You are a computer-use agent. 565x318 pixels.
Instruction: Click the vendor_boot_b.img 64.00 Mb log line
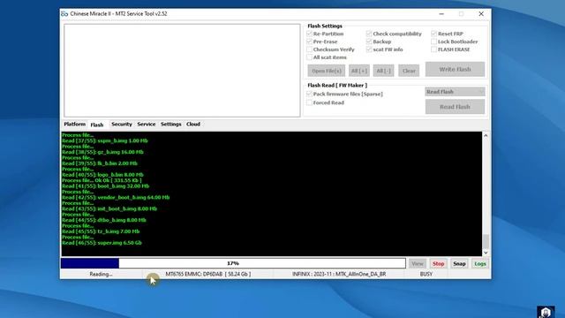pyautogui.click(x=116, y=198)
